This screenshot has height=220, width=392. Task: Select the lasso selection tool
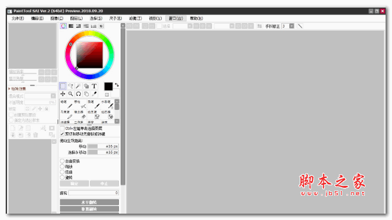70,86
